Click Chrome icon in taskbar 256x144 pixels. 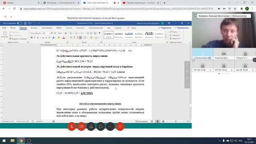coord(21,140)
